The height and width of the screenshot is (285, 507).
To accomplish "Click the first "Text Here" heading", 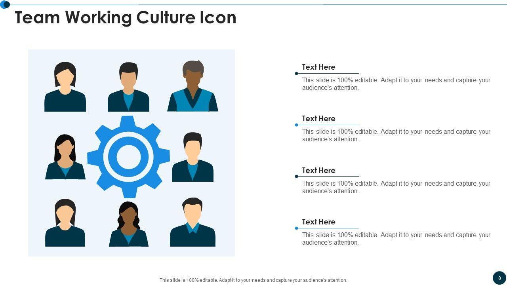I will [318, 67].
